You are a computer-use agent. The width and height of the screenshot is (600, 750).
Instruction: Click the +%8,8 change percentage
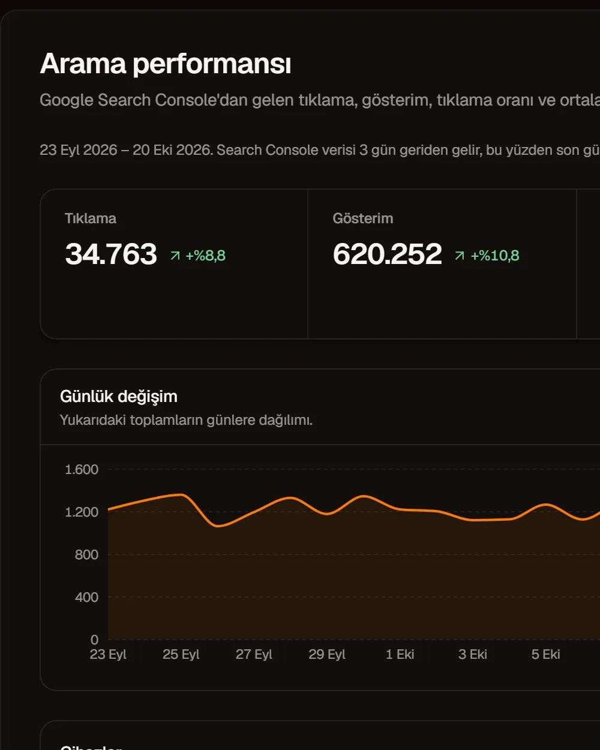(x=205, y=256)
